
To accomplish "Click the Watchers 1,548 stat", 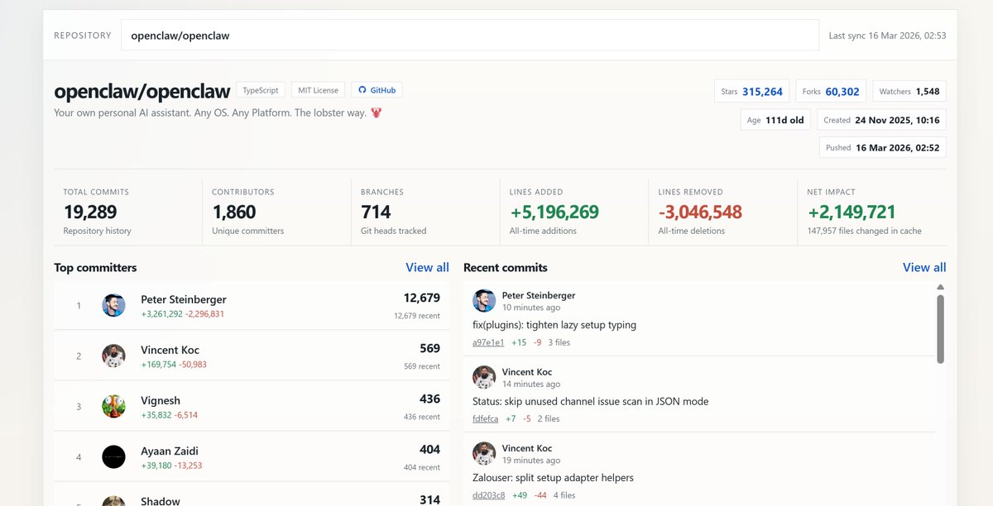I will 909,92.
